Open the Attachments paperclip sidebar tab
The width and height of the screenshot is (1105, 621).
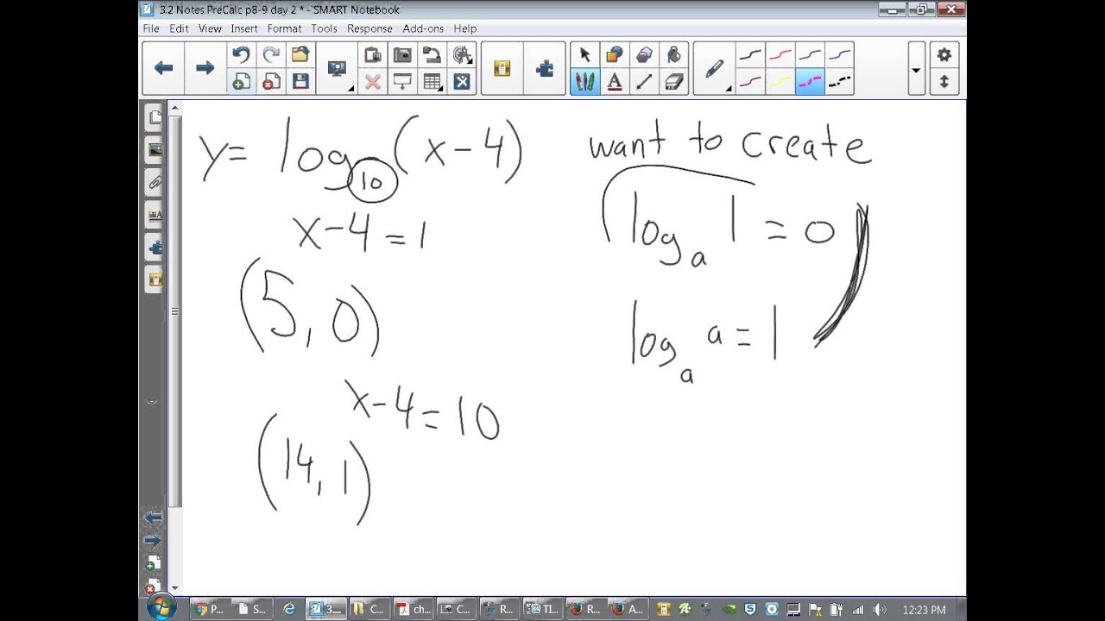[155, 182]
